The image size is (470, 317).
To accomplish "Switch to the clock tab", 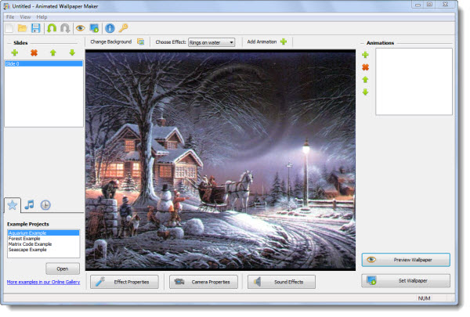I will coord(45,205).
